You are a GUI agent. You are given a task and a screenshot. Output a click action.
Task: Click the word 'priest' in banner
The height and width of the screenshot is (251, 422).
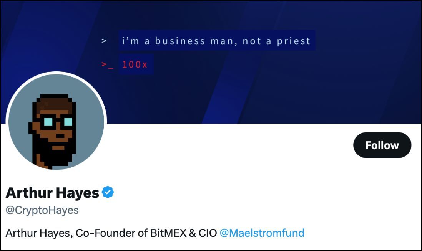coord(294,41)
